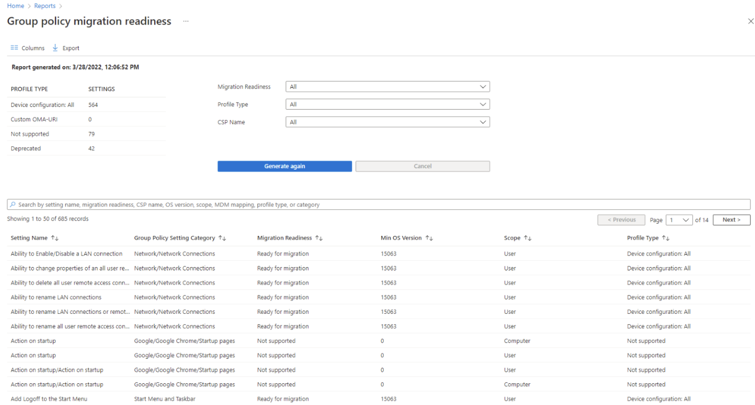
Task: Open the Columns selector icon
Action: tap(14, 48)
